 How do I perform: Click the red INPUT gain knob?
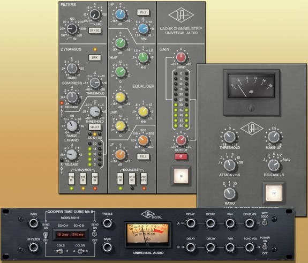point(181,57)
